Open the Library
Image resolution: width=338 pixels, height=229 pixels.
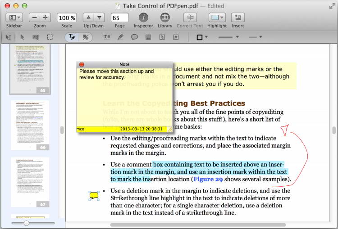pos(165,18)
